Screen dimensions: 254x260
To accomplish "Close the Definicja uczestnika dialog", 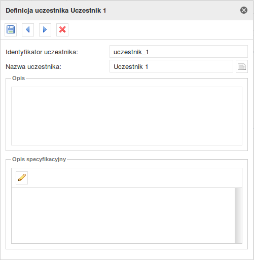I will pos(244,10).
